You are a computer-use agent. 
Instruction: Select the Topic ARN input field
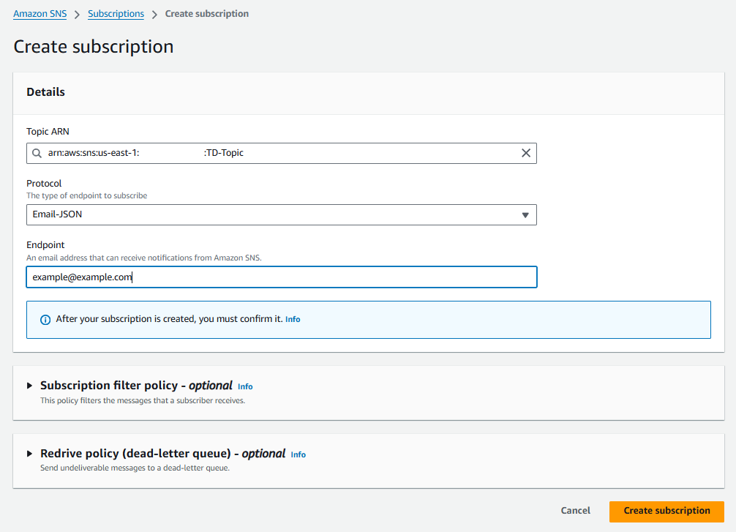click(x=282, y=153)
